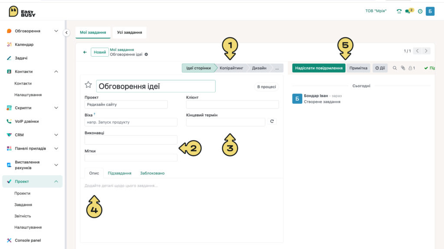Image resolution: width=444 pixels, height=249 pixels.
Task: Click the recurrence refresh icon by deadline
Action: tap(272, 121)
